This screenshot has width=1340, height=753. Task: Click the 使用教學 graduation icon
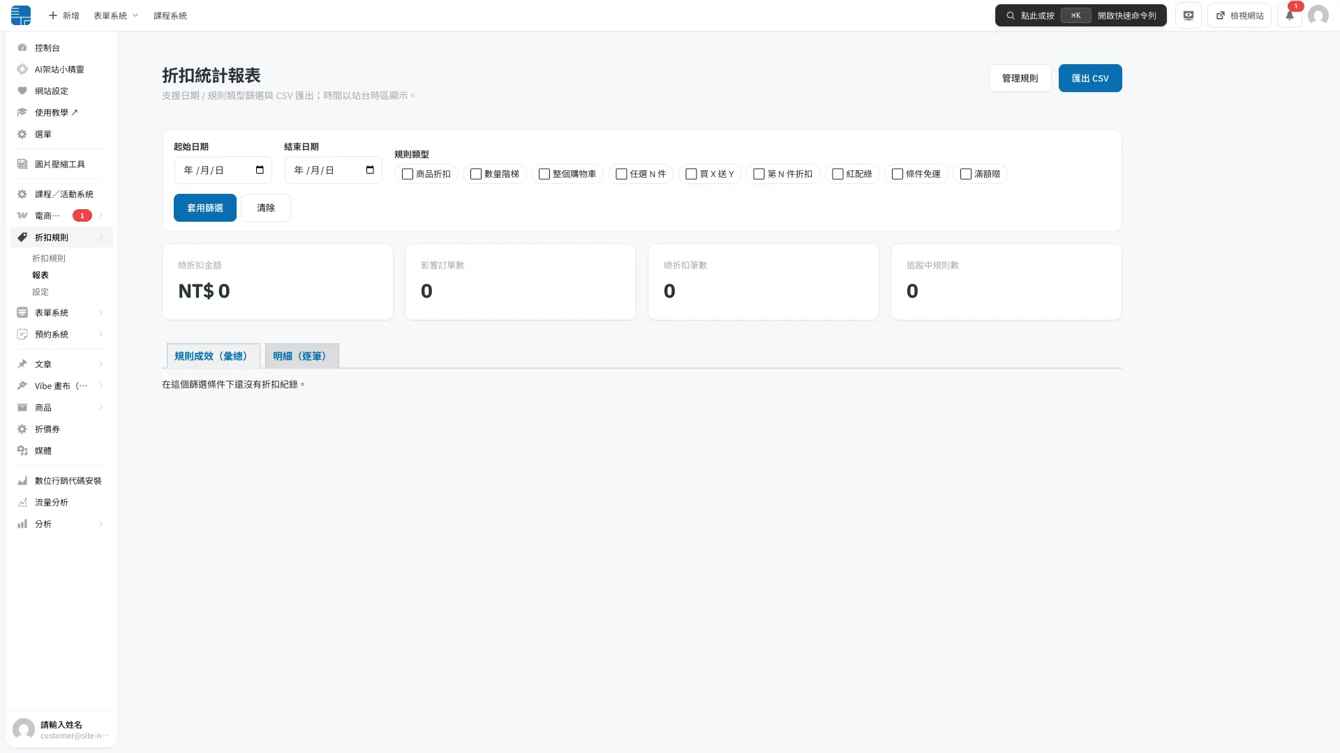(22, 112)
